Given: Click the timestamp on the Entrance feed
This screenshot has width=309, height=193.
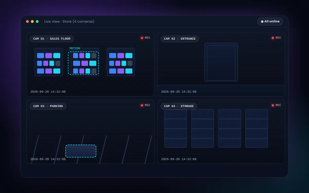Looking at the screenshot, I should click(x=179, y=92).
